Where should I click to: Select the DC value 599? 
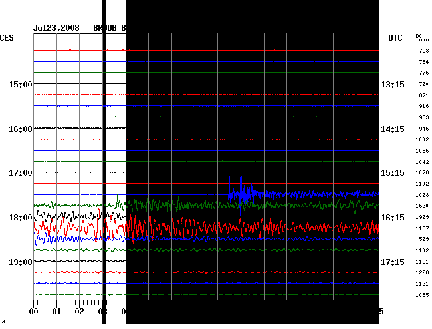point(424,239)
